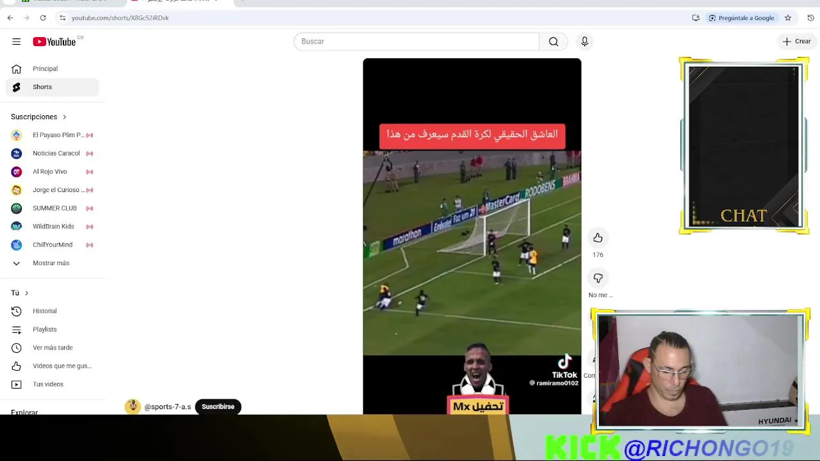Click the address bar URL
Image resolution: width=820 pixels, height=461 pixels.
pyautogui.click(x=120, y=18)
